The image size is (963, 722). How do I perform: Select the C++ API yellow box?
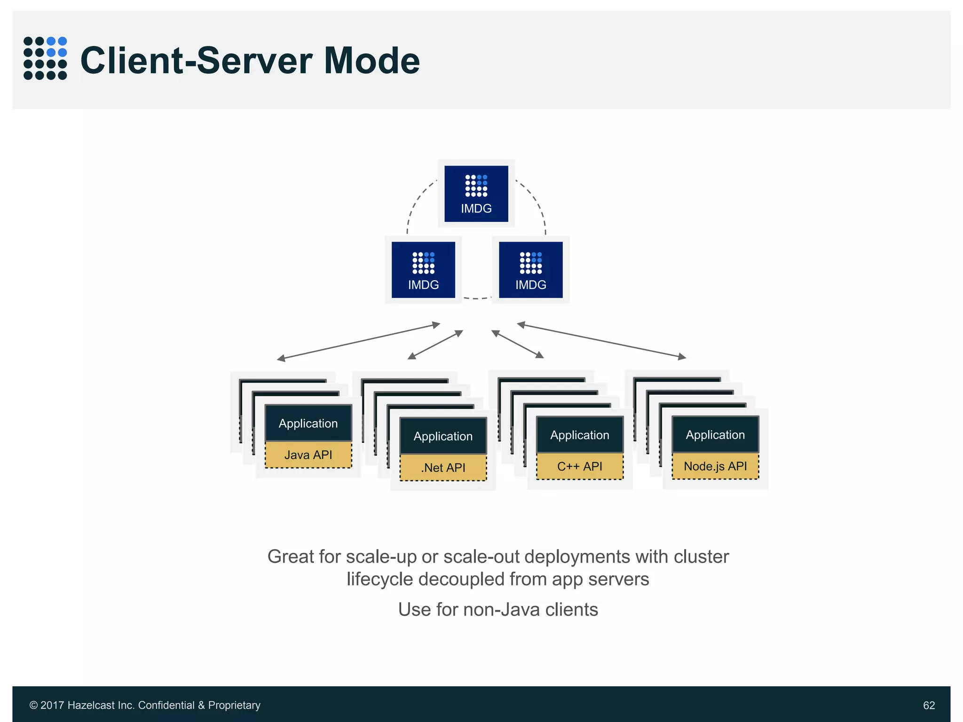(x=579, y=466)
